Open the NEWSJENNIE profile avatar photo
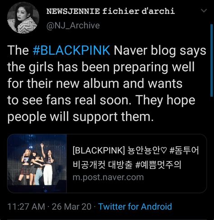This screenshot has height=220, width=214. coord(23,18)
